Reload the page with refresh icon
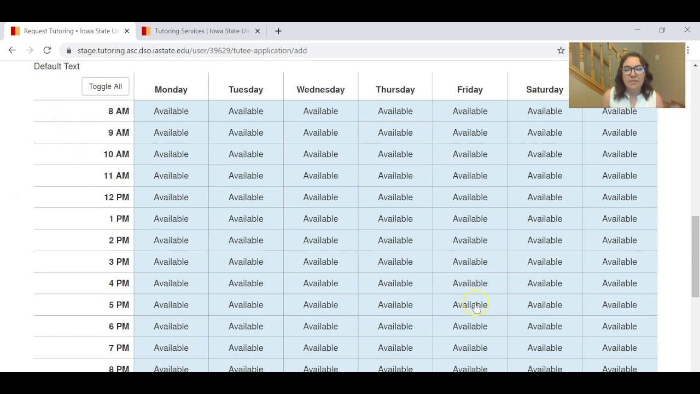 pyautogui.click(x=47, y=50)
